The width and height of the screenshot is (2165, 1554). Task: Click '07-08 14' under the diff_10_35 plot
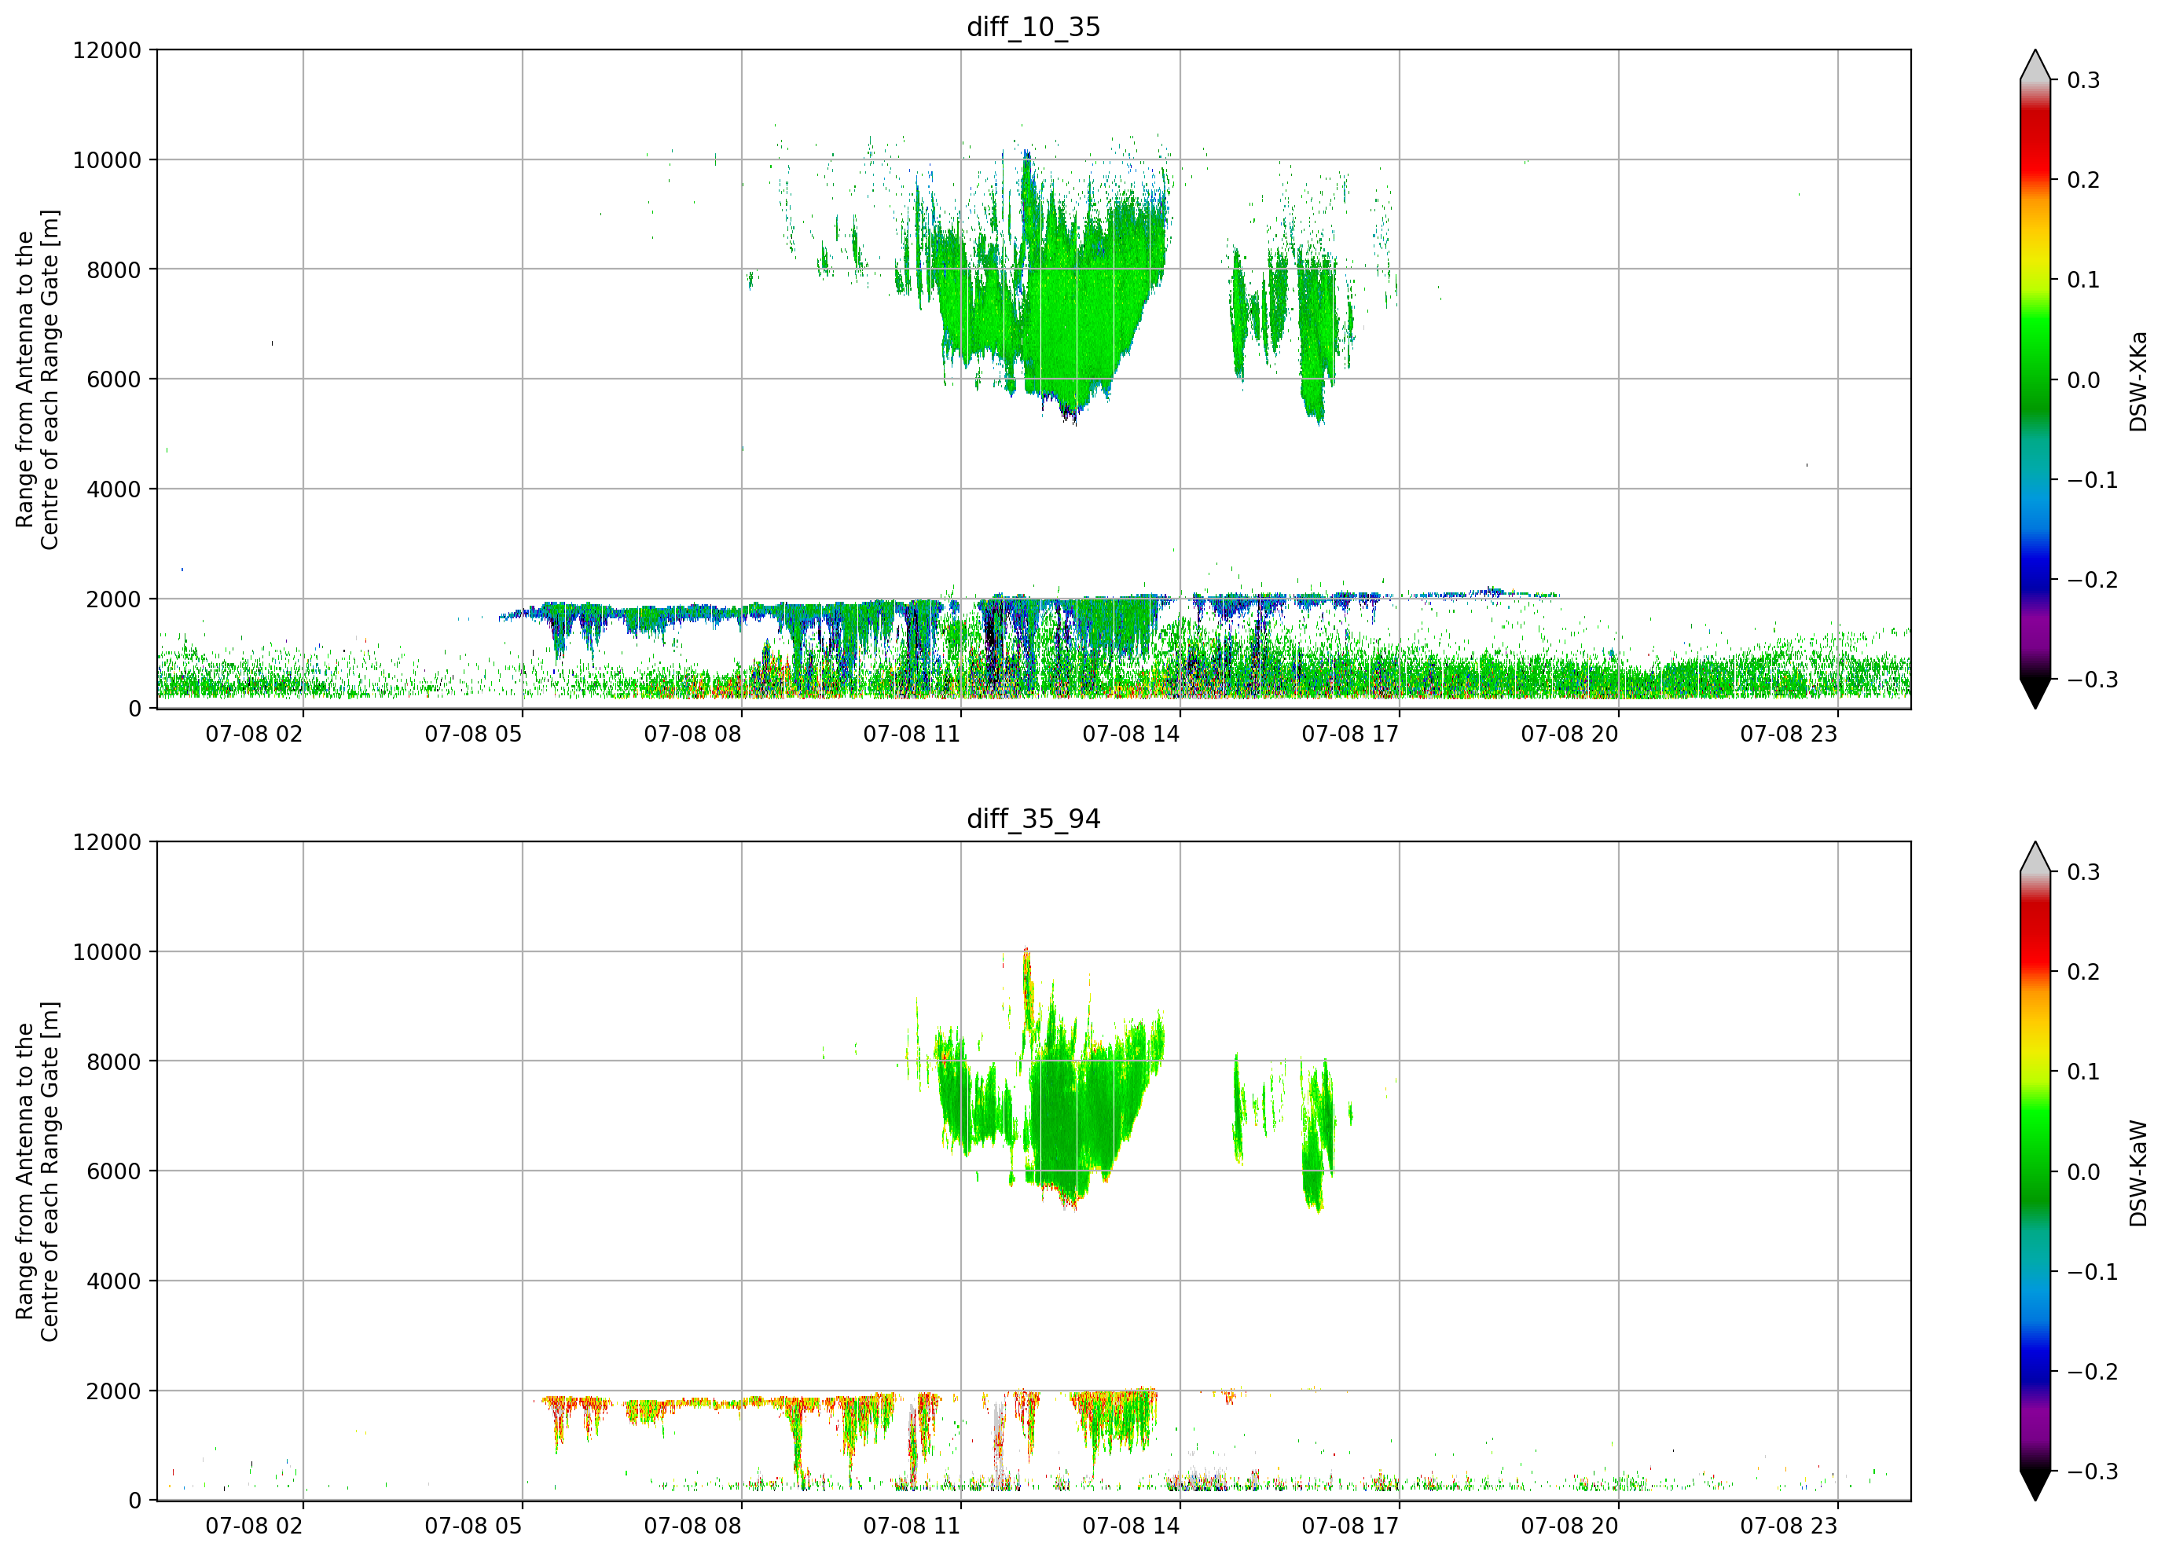pyautogui.click(x=1131, y=734)
